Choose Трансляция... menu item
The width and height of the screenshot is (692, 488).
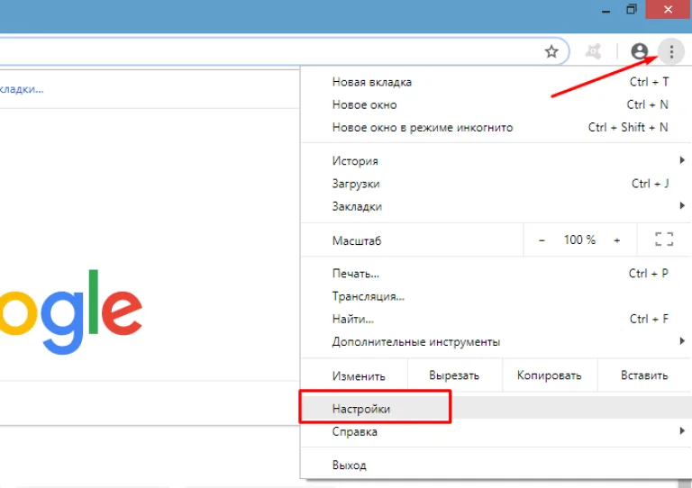(496, 296)
